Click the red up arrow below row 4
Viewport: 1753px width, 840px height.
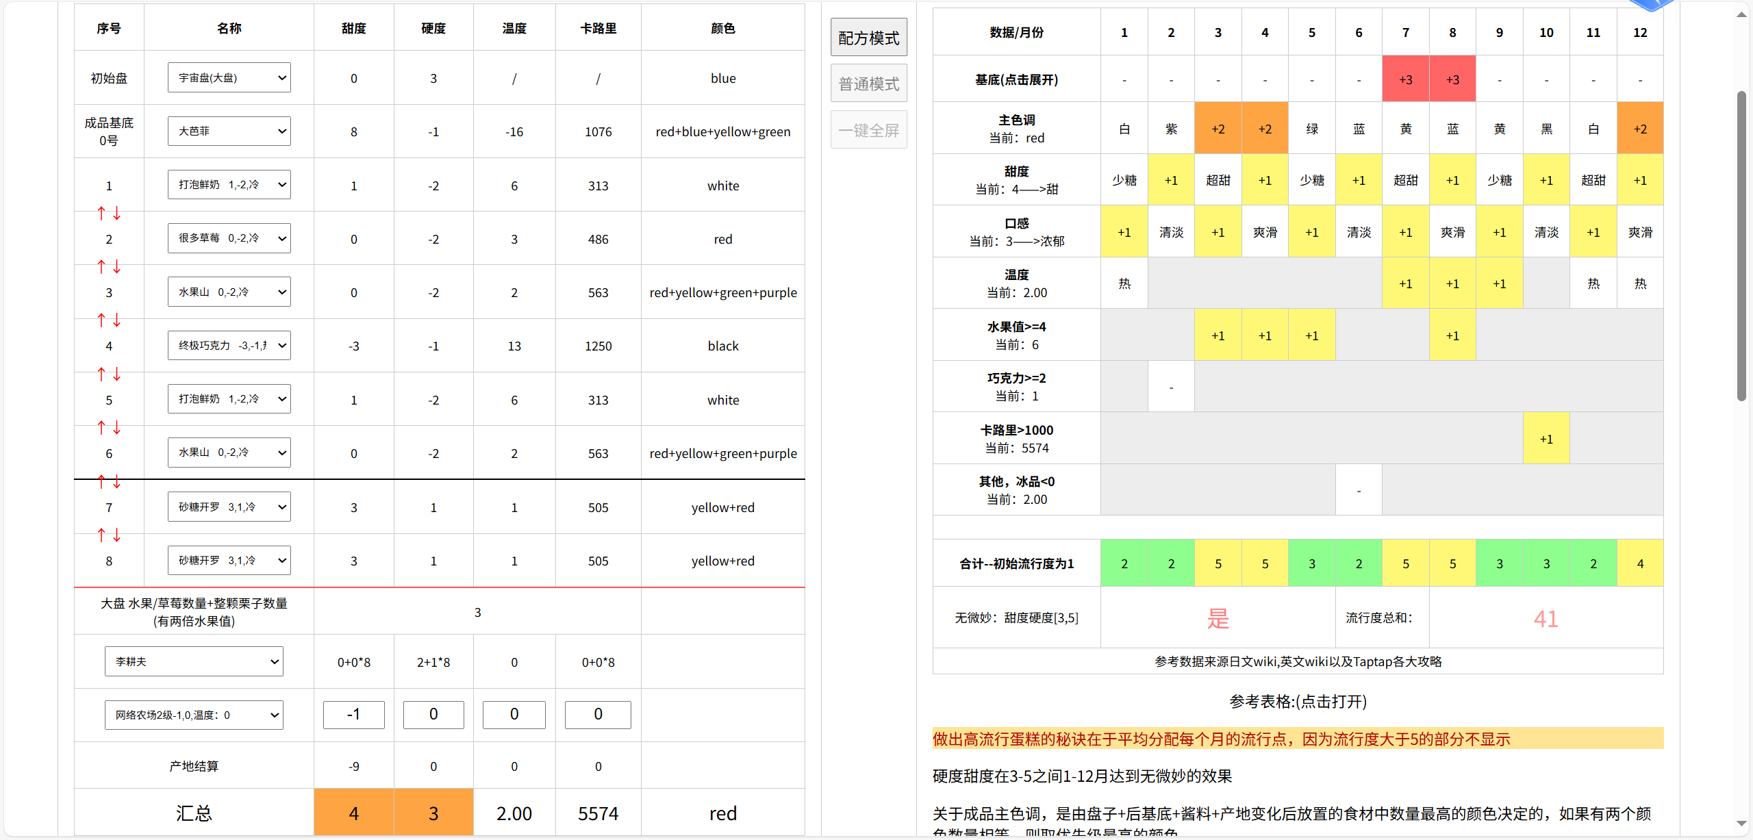tap(101, 374)
